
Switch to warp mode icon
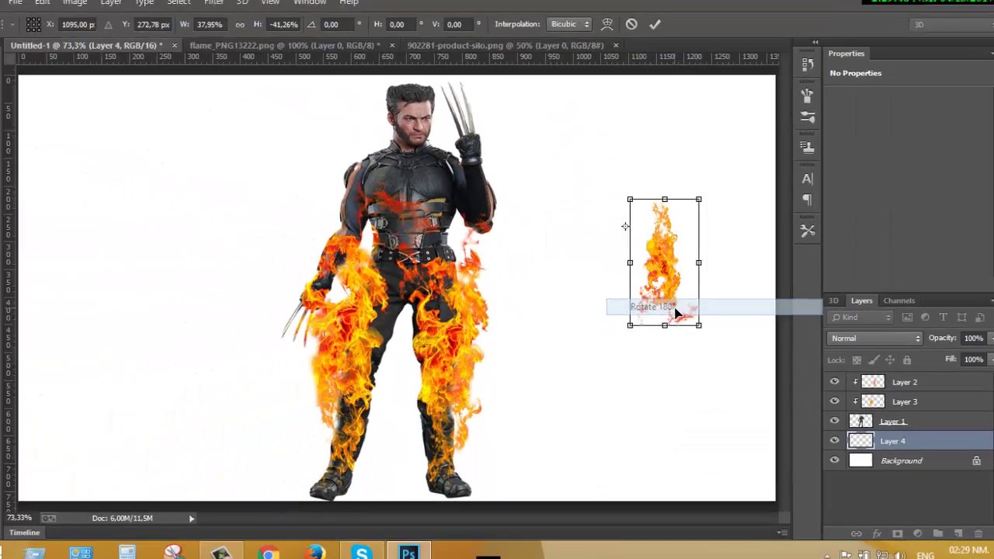(x=607, y=24)
